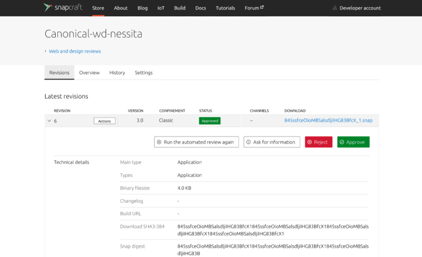Go back to Web and design reviews
422x257 pixels.
tap(75, 51)
